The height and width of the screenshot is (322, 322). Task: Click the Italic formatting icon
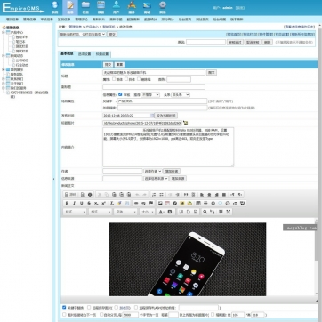[x=74, y=203]
